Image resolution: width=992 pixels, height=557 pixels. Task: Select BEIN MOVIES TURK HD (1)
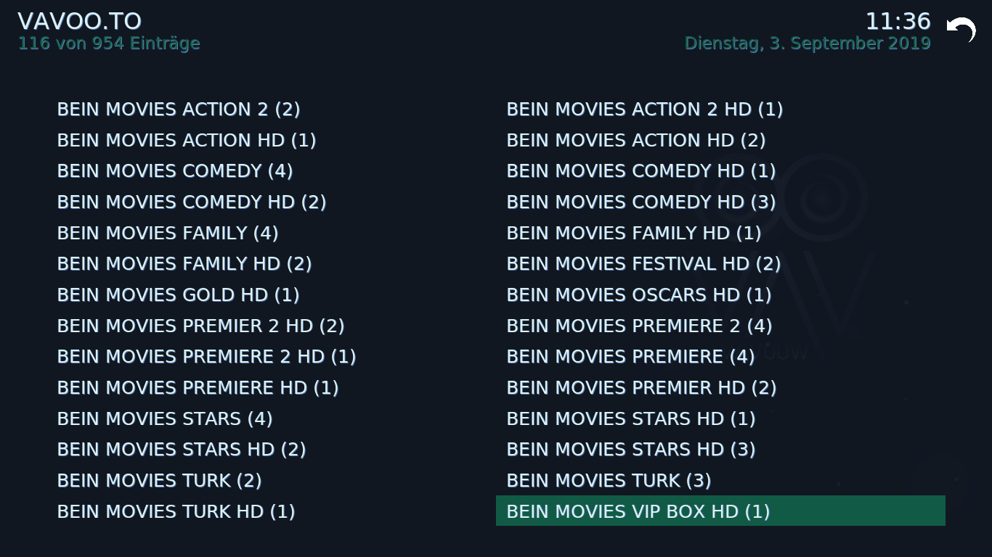pyautogui.click(x=271, y=512)
